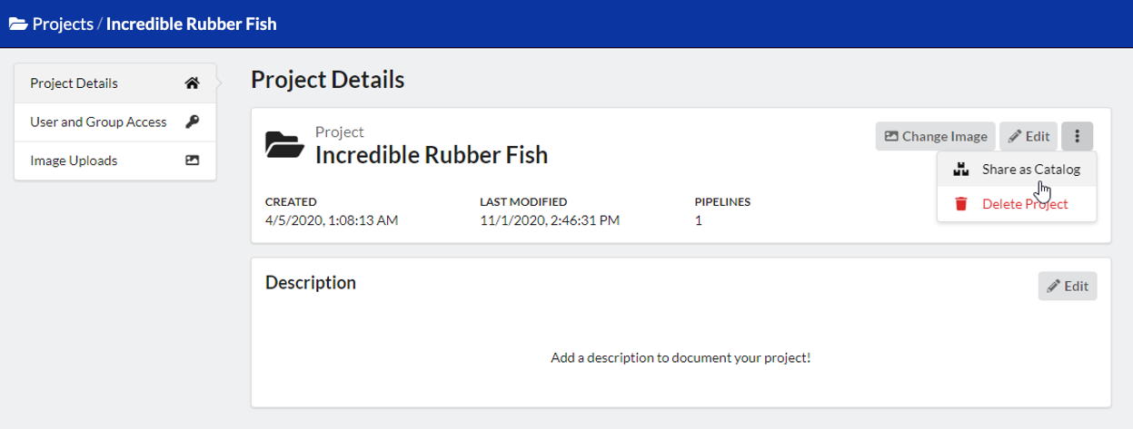The height and width of the screenshot is (429, 1133).
Task: Click the pencil icon in Description Edit button
Action: [x=1054, y=286]
